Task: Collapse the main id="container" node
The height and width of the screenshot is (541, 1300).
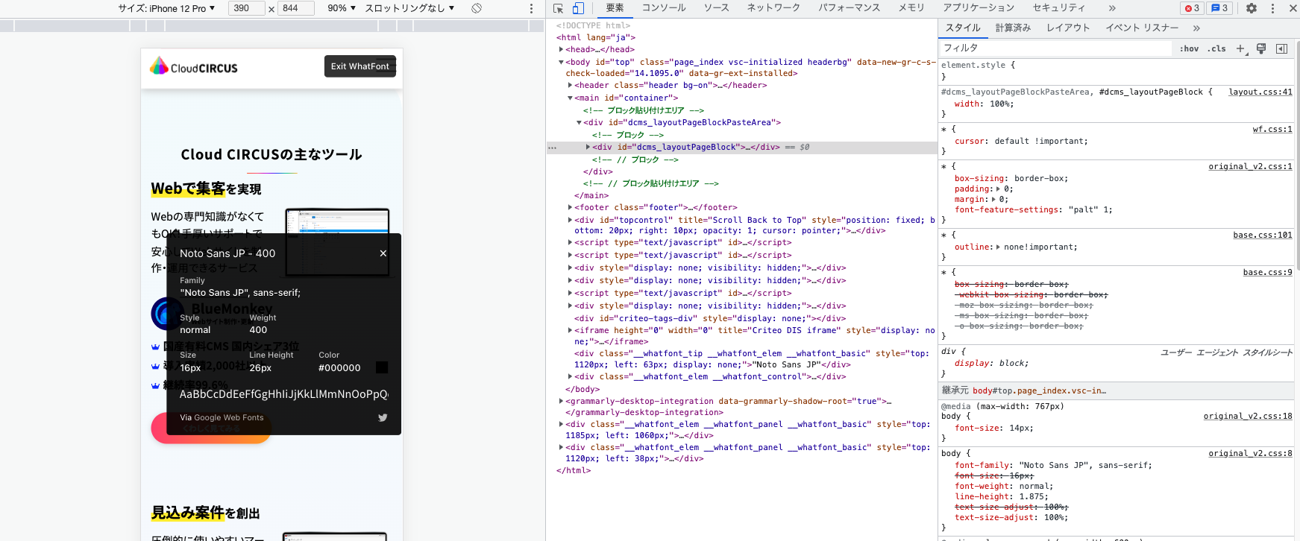Action: (570, 98)
